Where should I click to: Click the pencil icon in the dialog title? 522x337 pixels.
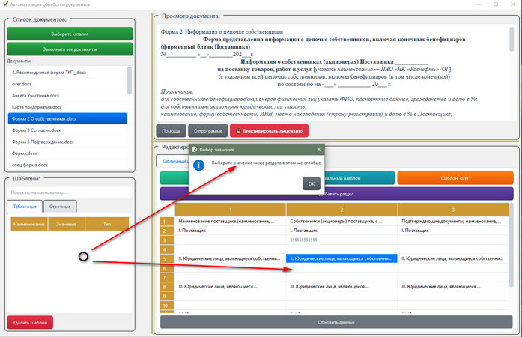195,150
